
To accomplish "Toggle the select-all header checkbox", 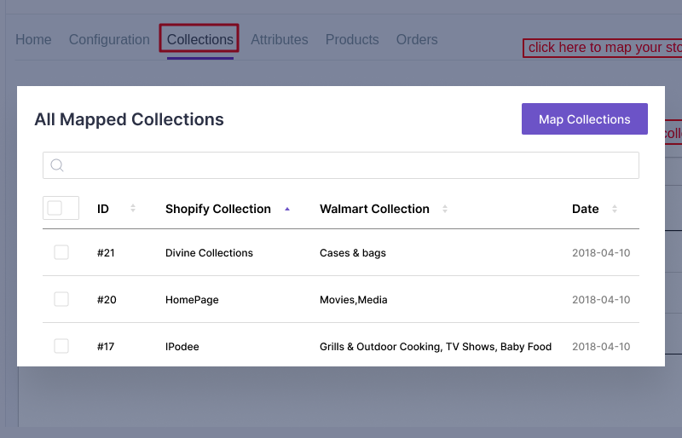I will tap(55, 208).
